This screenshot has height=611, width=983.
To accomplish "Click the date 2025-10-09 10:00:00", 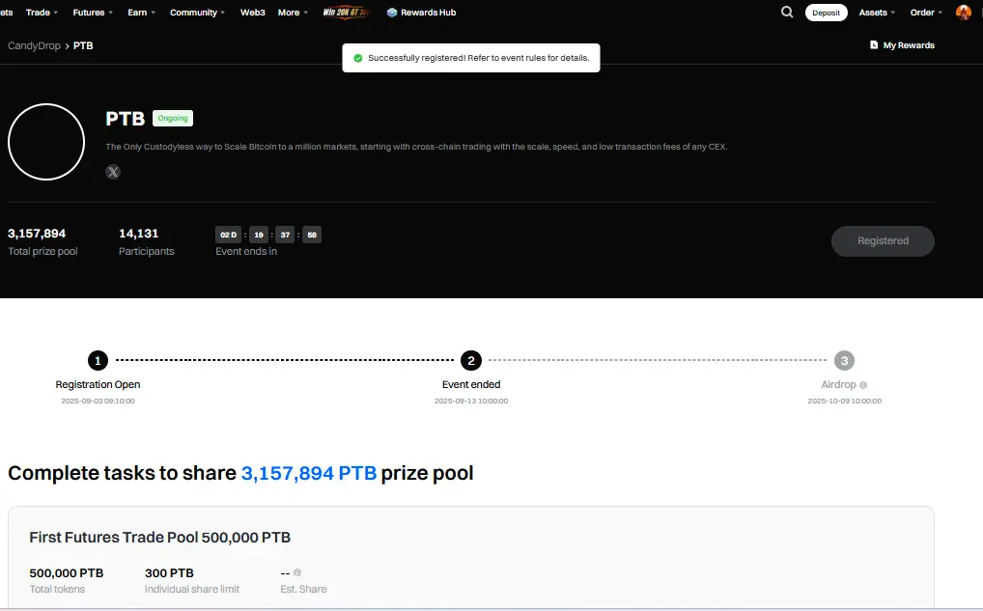I will [845, 402].
